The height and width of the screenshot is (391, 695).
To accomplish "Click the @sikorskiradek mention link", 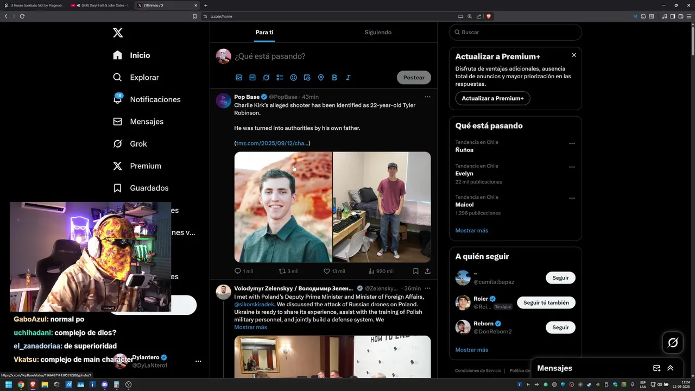I will coord(254,304).
